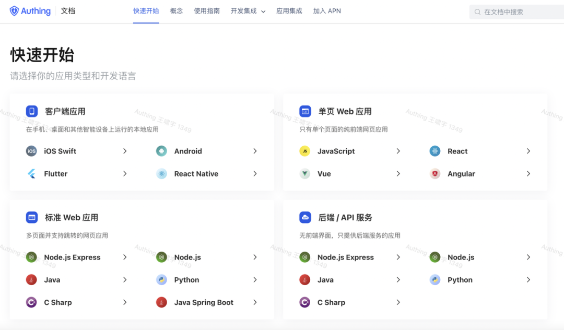Click the 后端 / API 服务 cloud icon
The width and height of the screenshot is (564, 330).
click(305, 217)
